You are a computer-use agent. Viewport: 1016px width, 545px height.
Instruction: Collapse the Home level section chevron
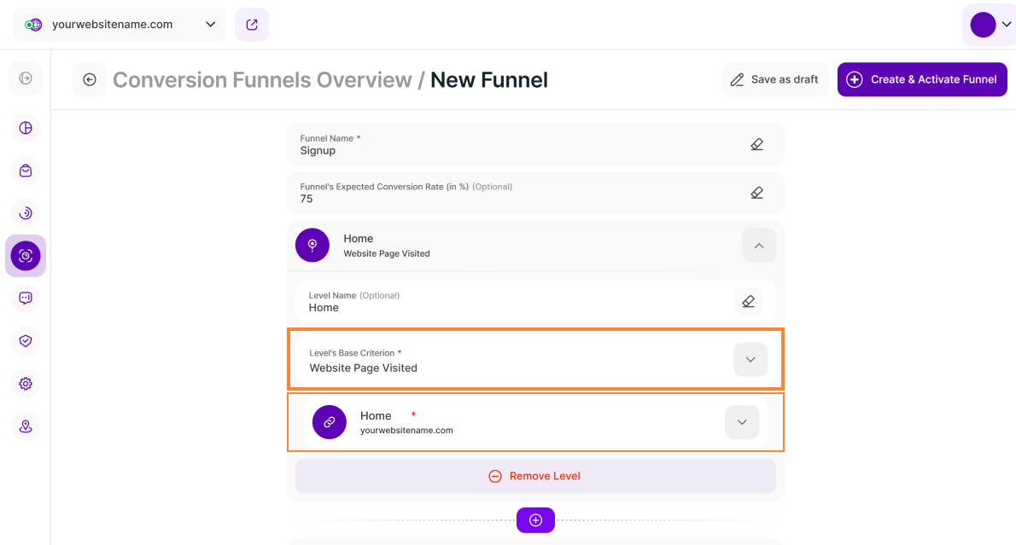click(758, 246)
